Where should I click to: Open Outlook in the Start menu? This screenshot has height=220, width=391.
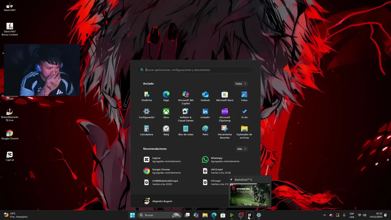[205, 96]
